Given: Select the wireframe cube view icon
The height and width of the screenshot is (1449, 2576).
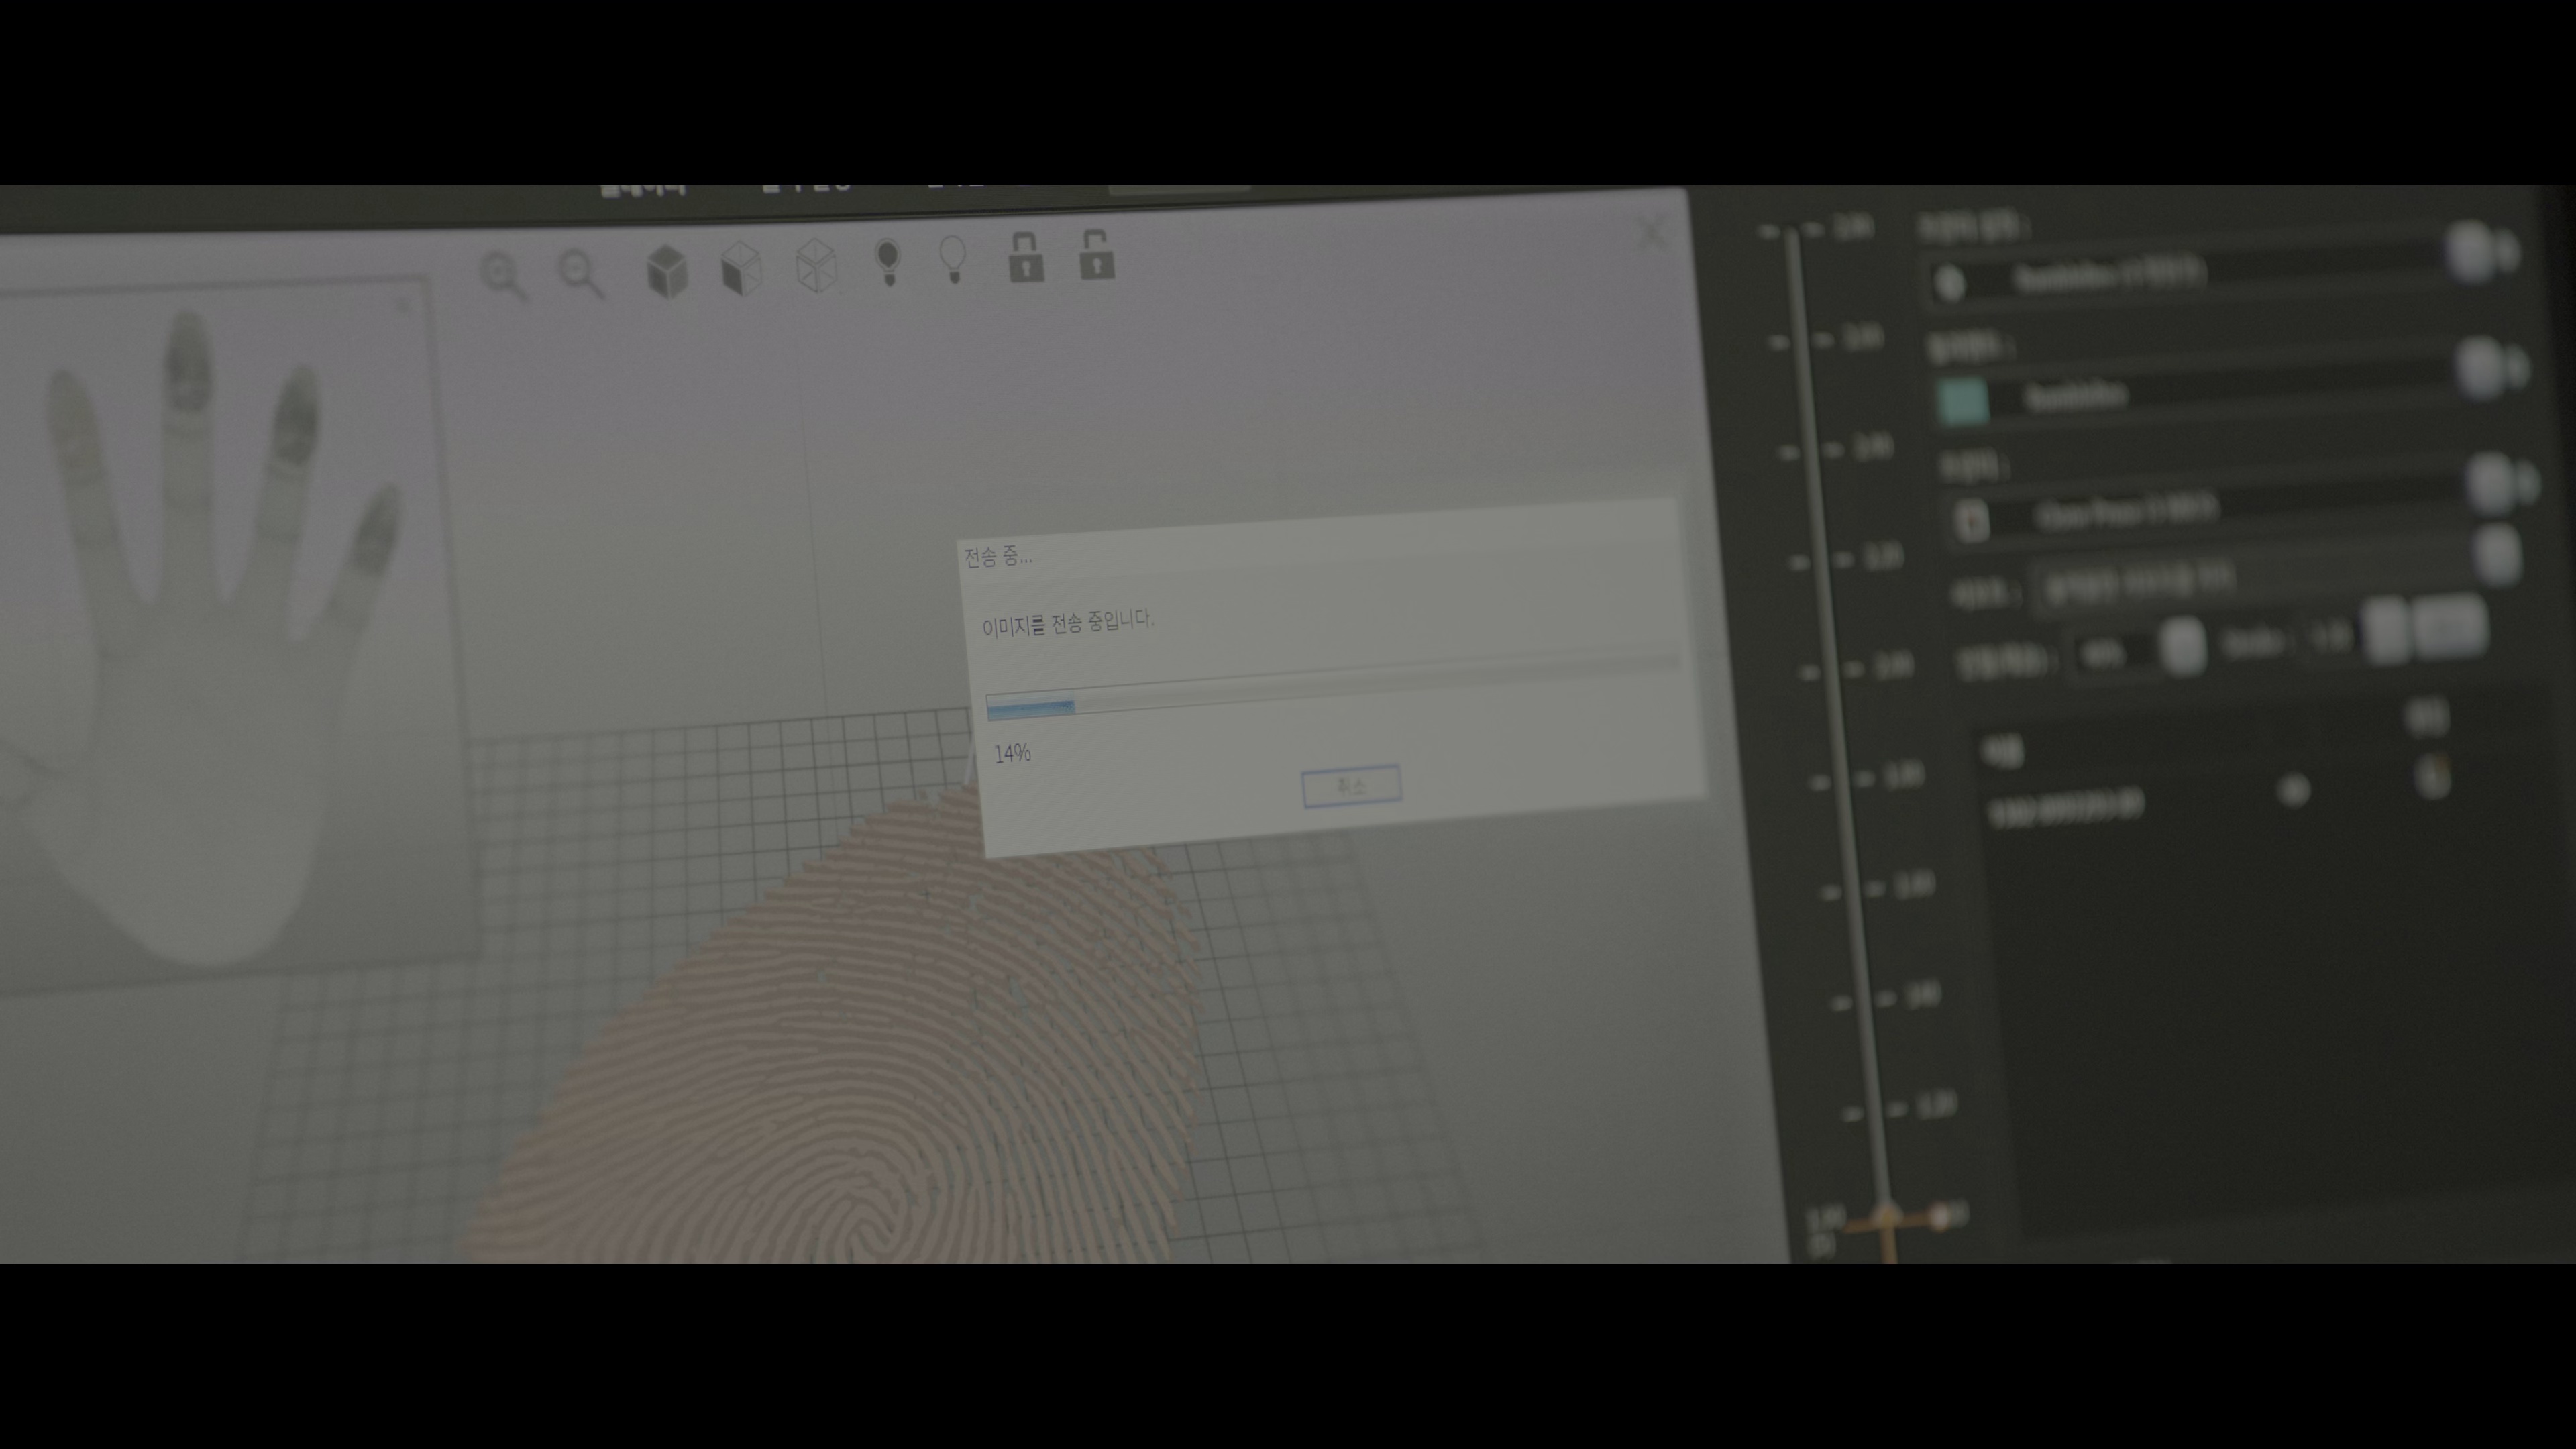Looking at the screenshot, I should pos(816,265).
